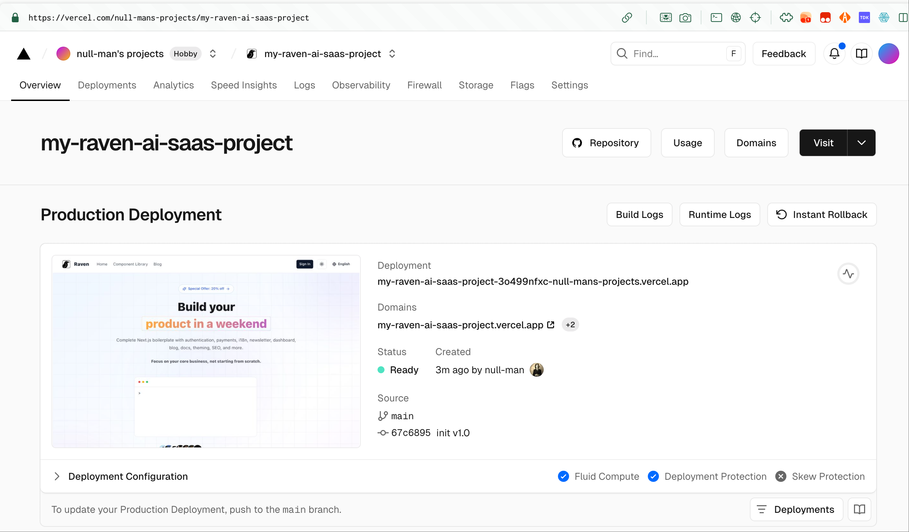Viewport: 909px width, 532px height.
Task: Open the deployment URL link
Action: point(533,281)
